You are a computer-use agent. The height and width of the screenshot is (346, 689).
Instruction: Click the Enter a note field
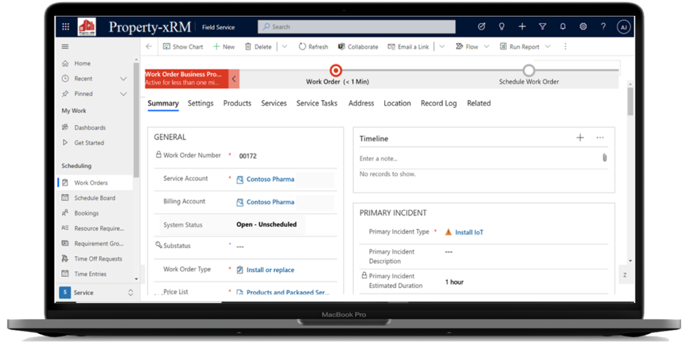pyautogui.click(x=479, y=159)
